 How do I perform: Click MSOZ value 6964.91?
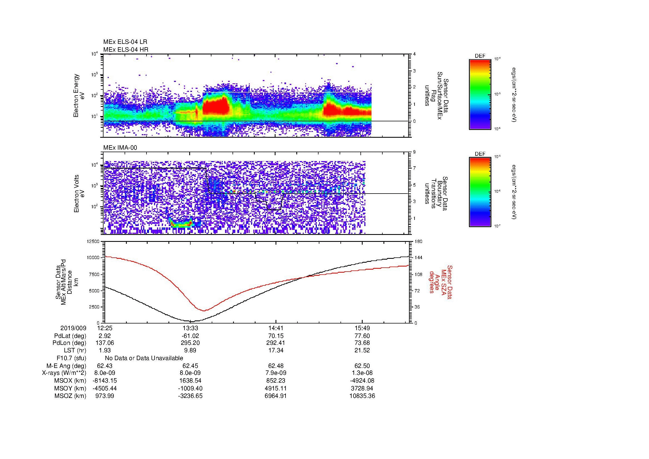pos(276,396)
